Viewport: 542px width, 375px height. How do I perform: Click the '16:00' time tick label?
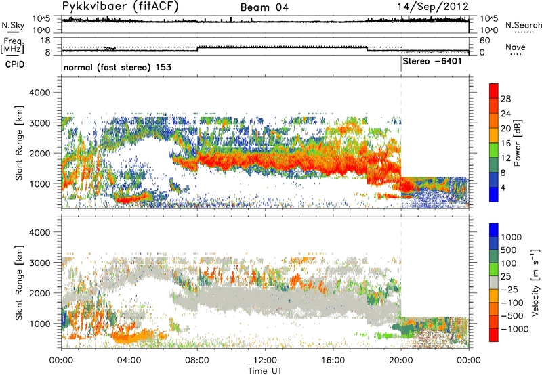click(333, 361)
